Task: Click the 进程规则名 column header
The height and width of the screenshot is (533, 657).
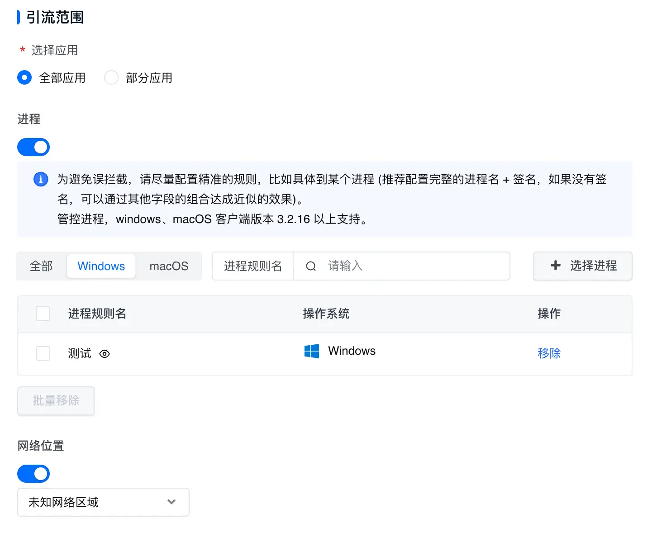Action: tap(97, 314)
